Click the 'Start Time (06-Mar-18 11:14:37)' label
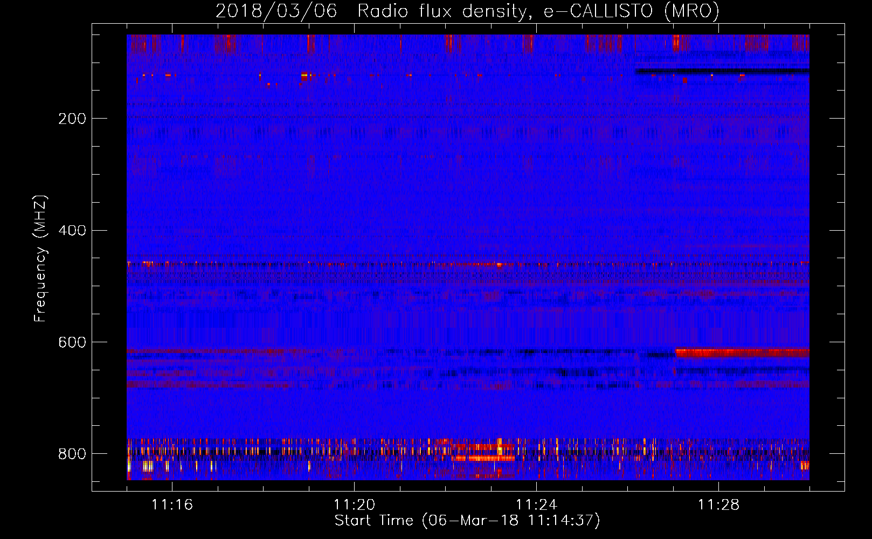Image resolution: width=872 pixels, height=539 pixels. coord(467,521)
